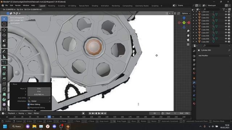Select the Rotate tool

(4, 35)
